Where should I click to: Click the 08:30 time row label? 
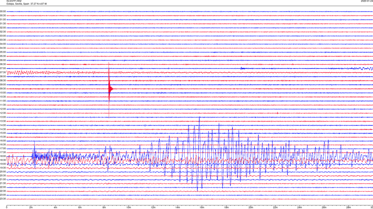click(3, 81)
